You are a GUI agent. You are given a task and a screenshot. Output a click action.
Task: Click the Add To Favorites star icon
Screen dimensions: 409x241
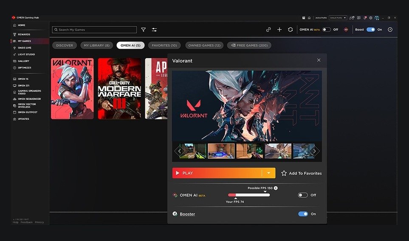tap(284, 173)
